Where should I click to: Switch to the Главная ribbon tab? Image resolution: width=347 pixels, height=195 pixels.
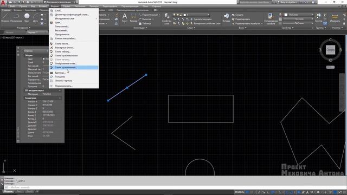[x=6, y=10]
